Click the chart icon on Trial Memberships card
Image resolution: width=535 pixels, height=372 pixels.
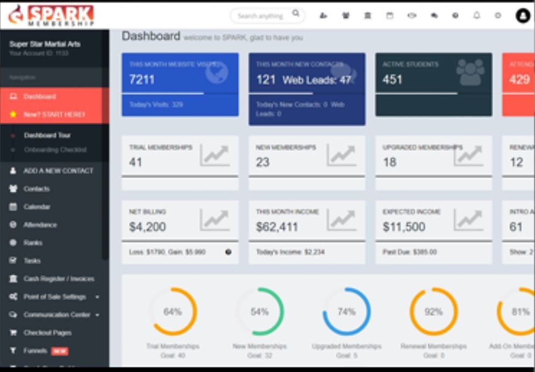point(214,156)
